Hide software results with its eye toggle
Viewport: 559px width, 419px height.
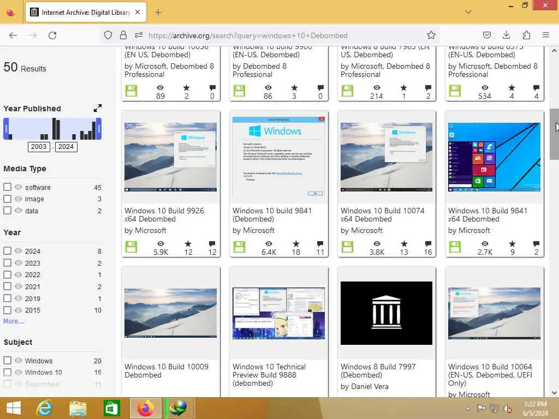click(18, 187)
